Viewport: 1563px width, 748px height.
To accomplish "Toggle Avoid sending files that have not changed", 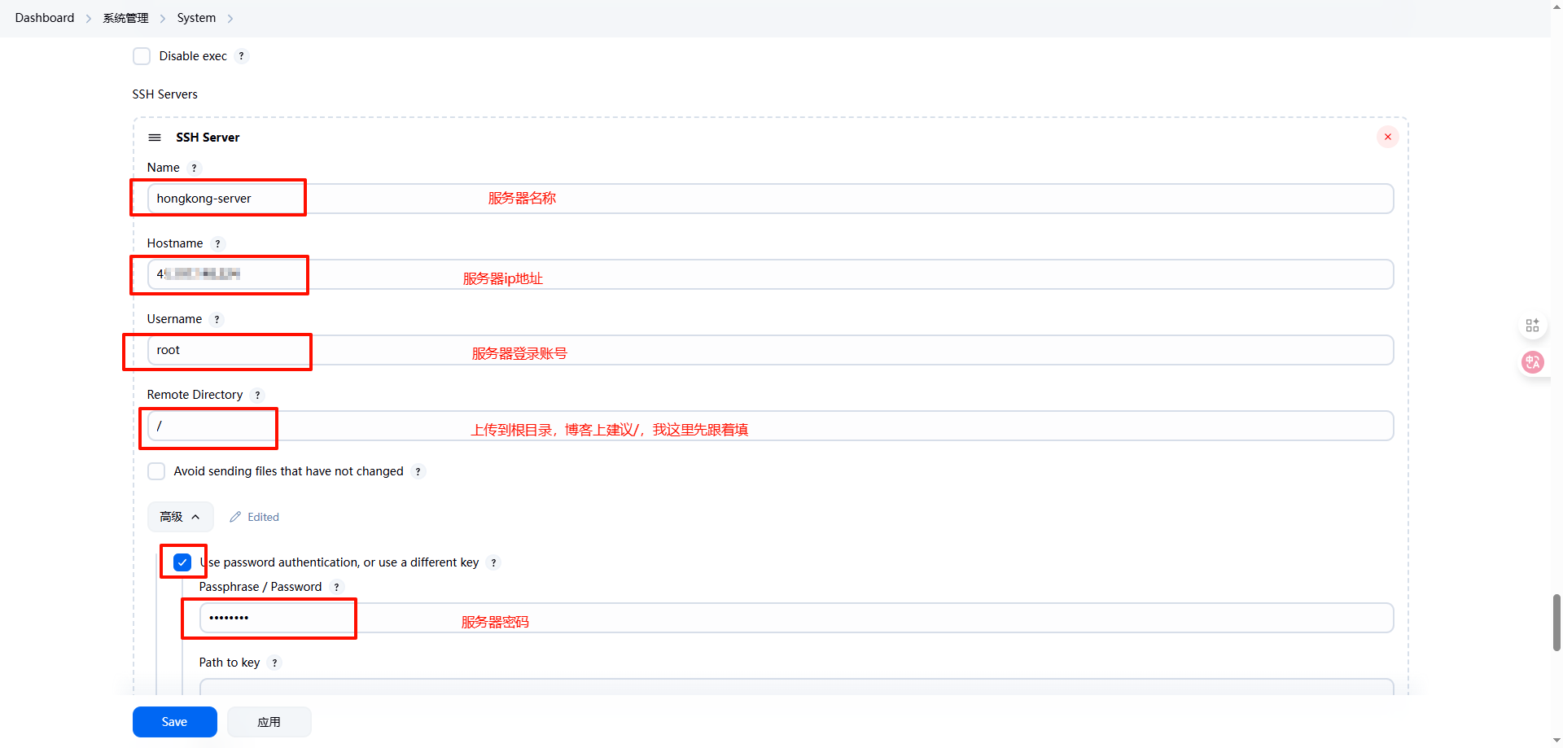I will 156,471.
